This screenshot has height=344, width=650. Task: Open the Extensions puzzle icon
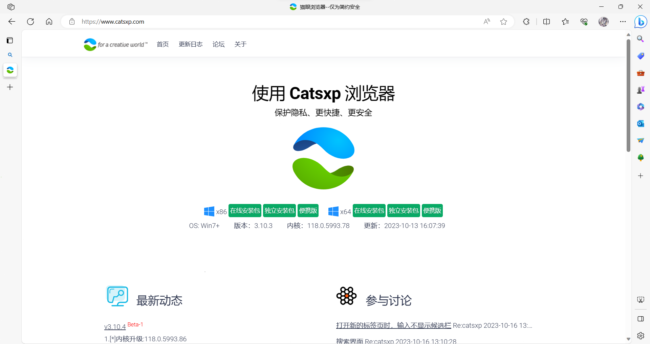pyautogui.click(x=526, y=22)
